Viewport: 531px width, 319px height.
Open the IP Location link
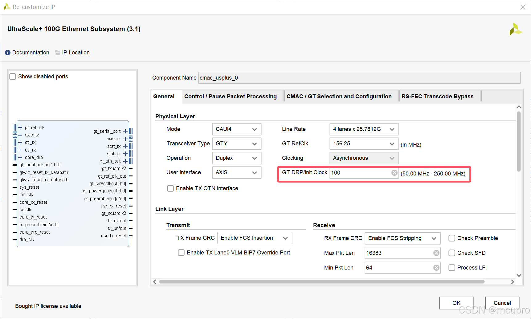[x=76, y=53]
